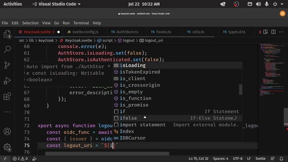
Task: Open the Extensions view
Action: (7, 96)
